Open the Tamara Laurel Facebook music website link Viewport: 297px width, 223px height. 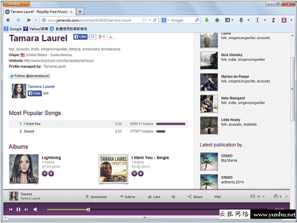click(59, 61)
